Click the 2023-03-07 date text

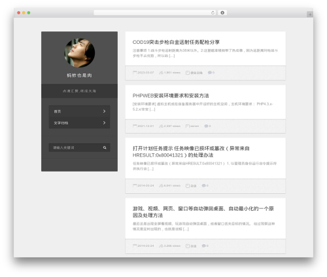[146, 73]
